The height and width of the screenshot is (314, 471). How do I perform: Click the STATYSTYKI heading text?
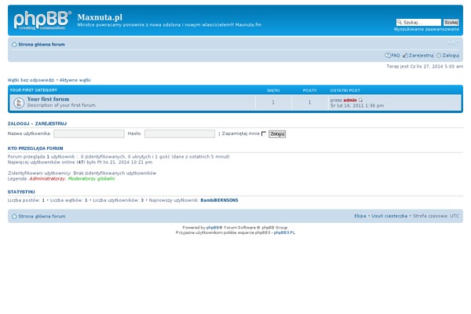tap(21, 192)
